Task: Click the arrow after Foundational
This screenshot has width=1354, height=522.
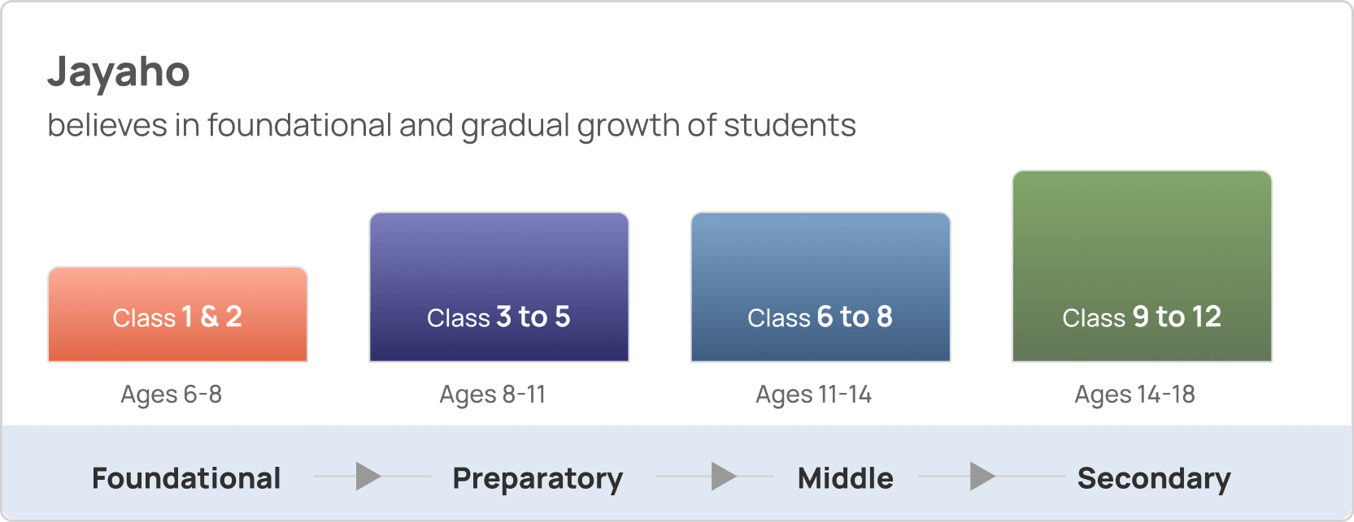Action: click(x=368, y=477)
